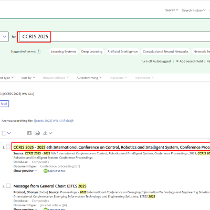The image size is (210, 210).
Task: Tick the checkbox for result 1
Action: point(8,147)
